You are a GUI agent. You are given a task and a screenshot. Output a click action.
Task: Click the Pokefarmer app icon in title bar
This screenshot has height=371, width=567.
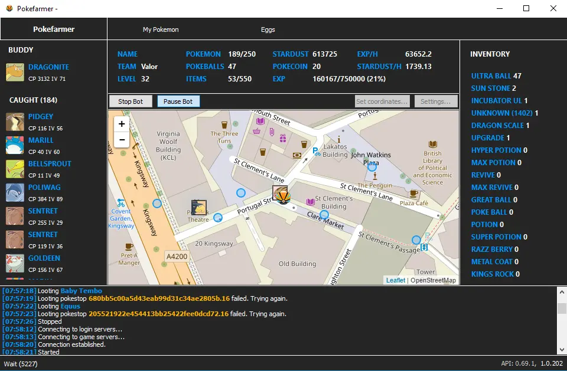(x=9, y=8)
